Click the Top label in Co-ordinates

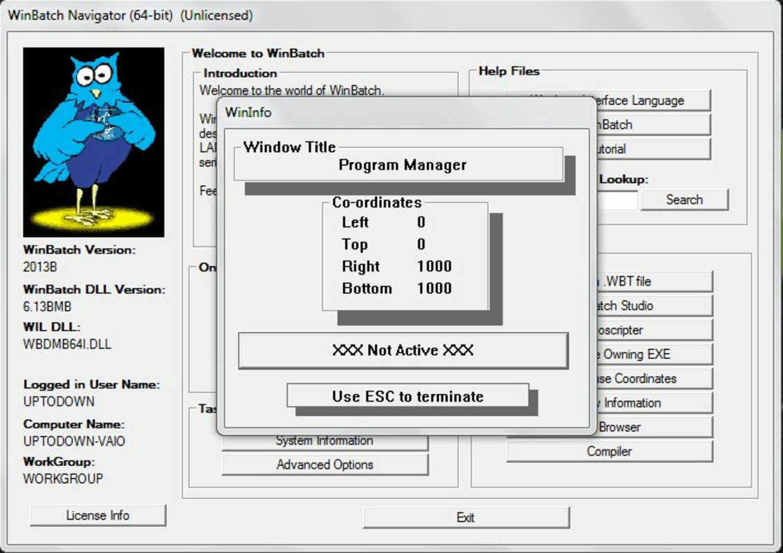[x=354, y=244]
